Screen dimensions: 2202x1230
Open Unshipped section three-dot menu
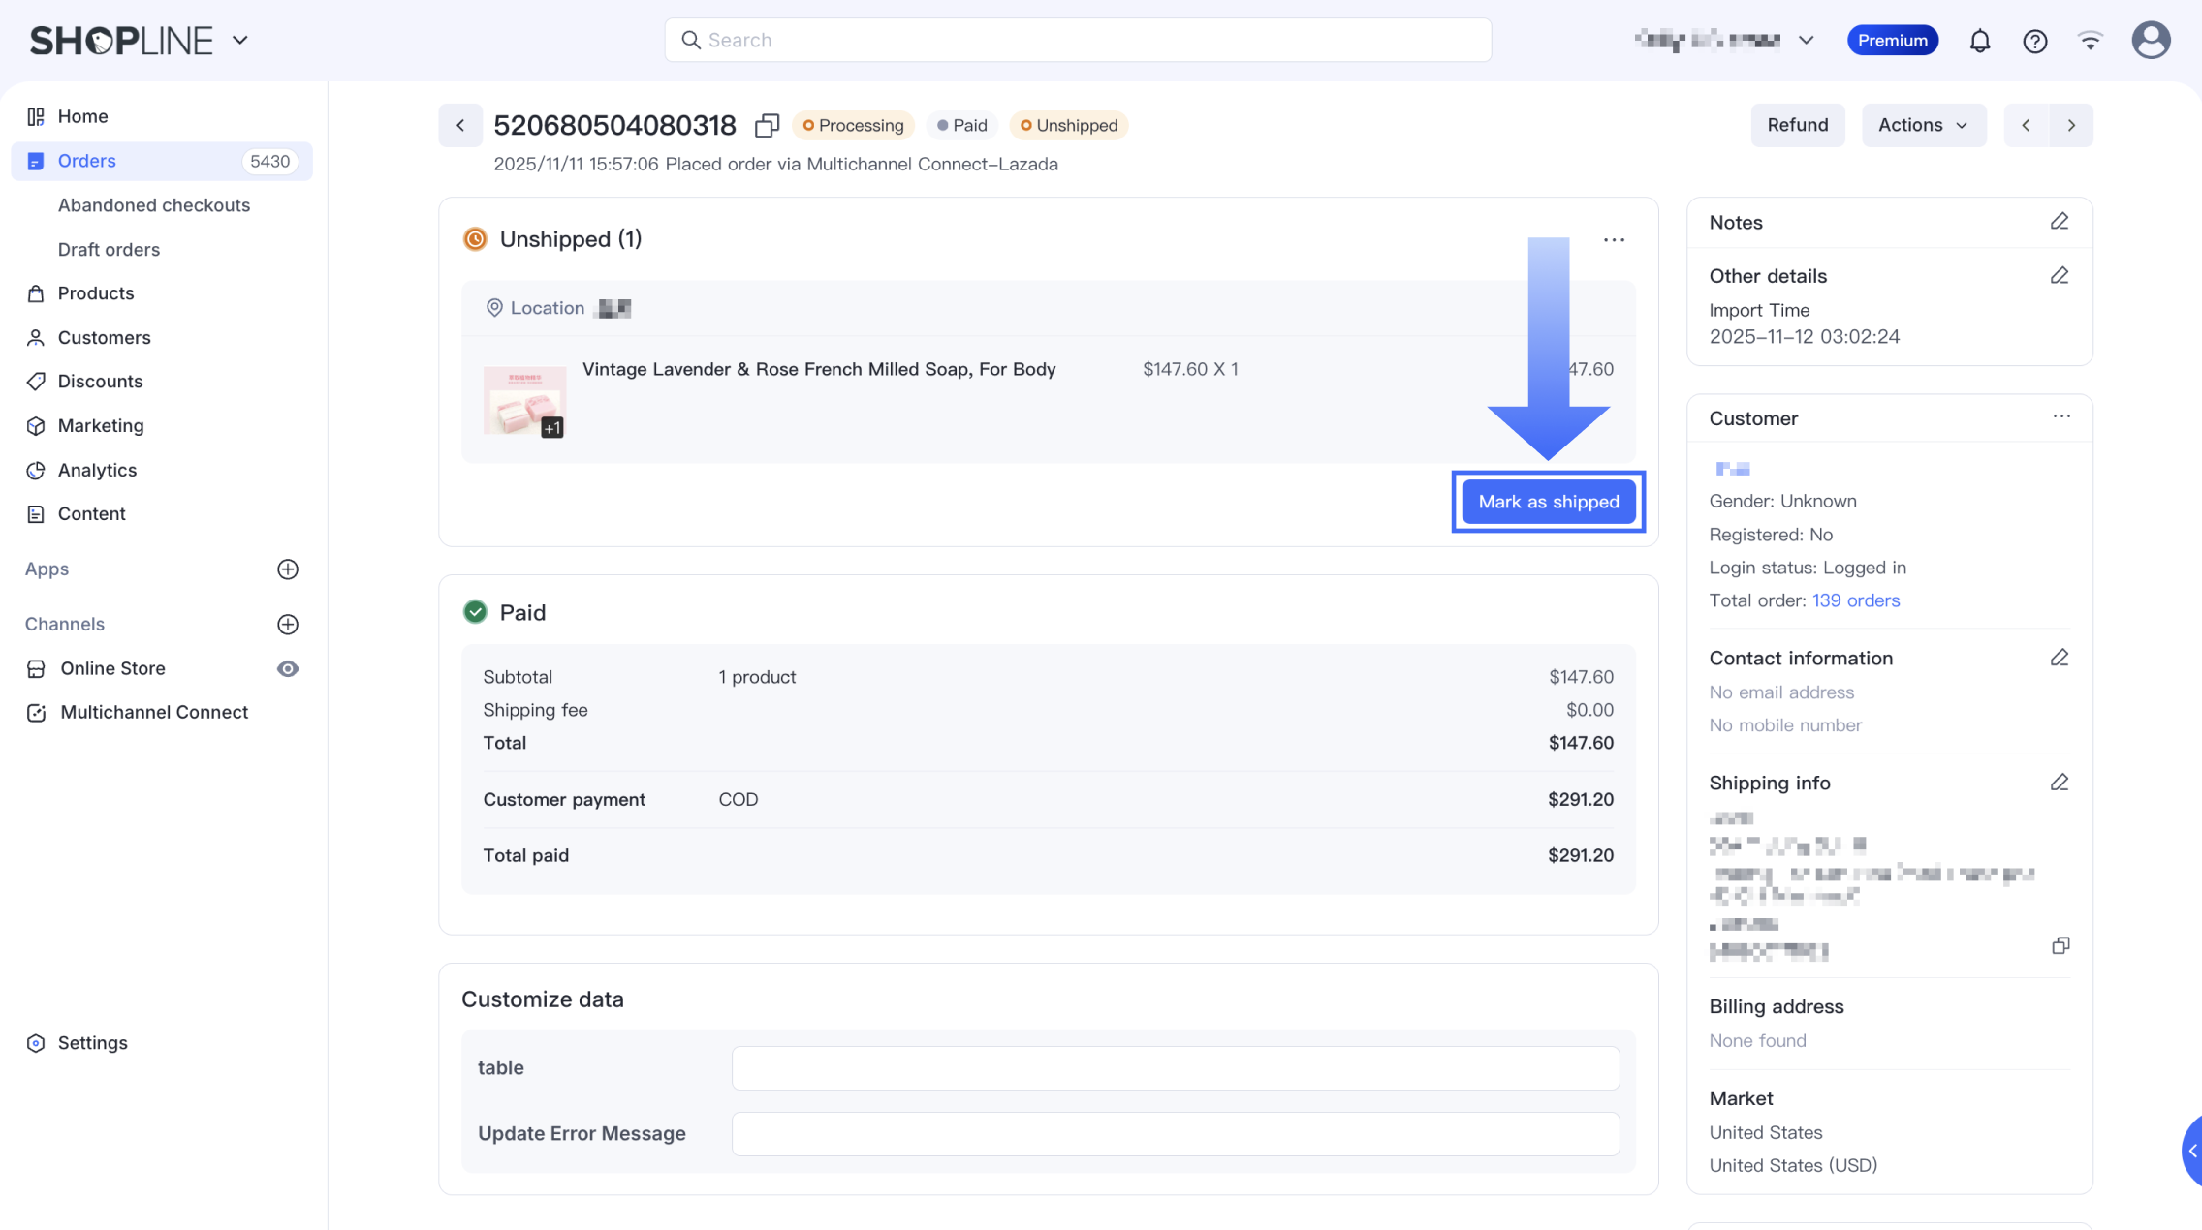tap(1613, 240)
